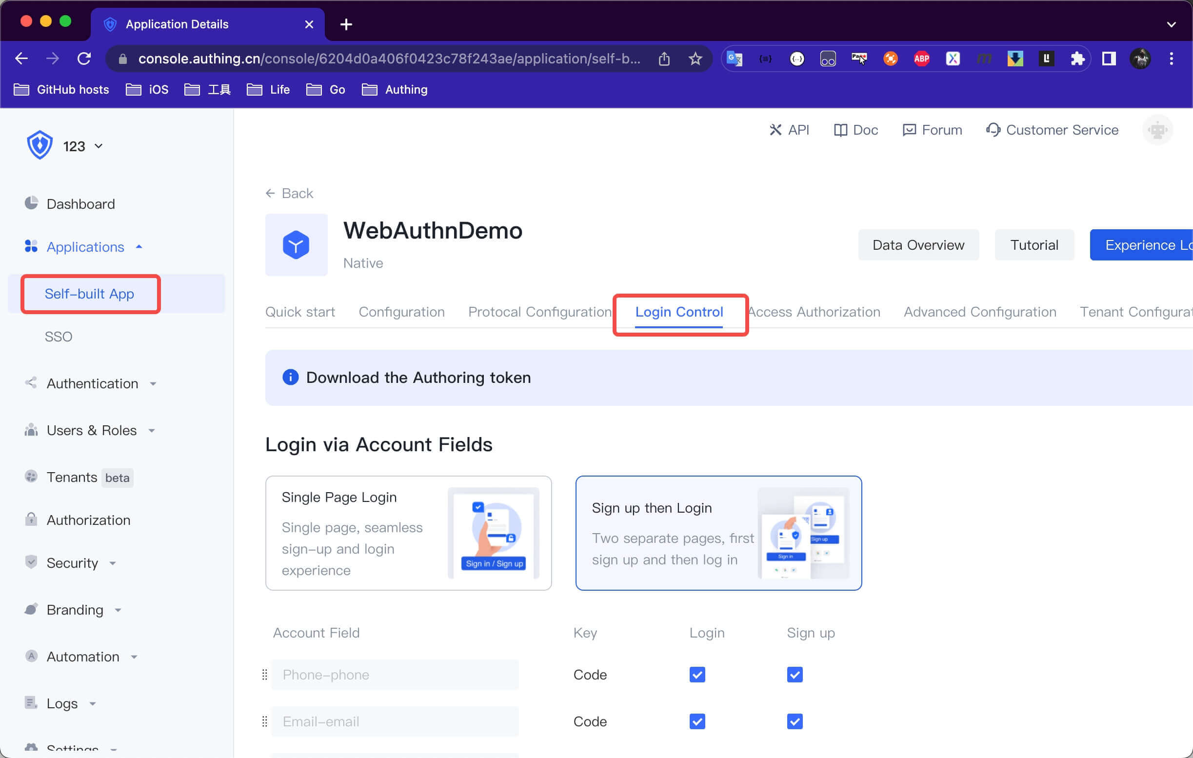Bookmark page with the star icon
The height and width of the screenshot is (758, 1193).
tap(695, 59)
